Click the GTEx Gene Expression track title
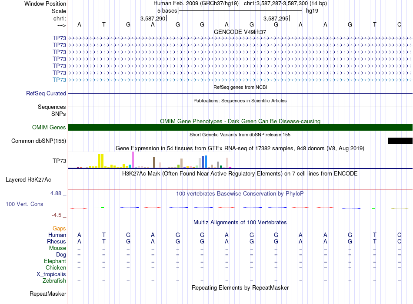 pos(240,149)
